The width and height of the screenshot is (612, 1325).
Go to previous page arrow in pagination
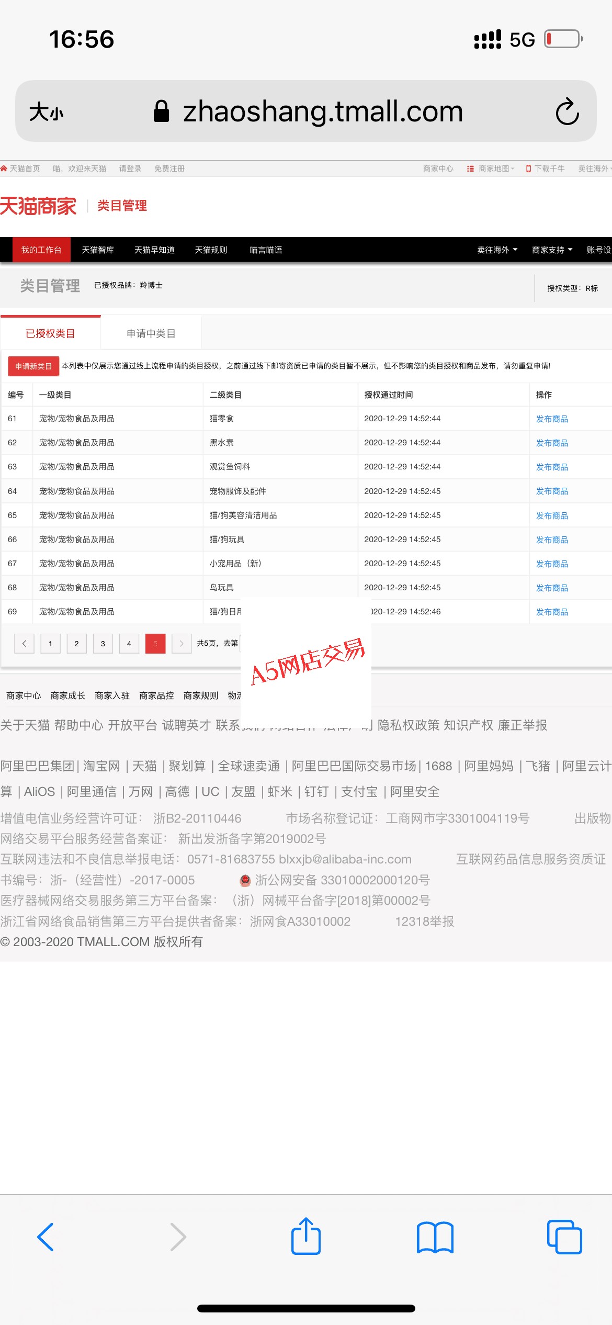click(x=24, y=644)
